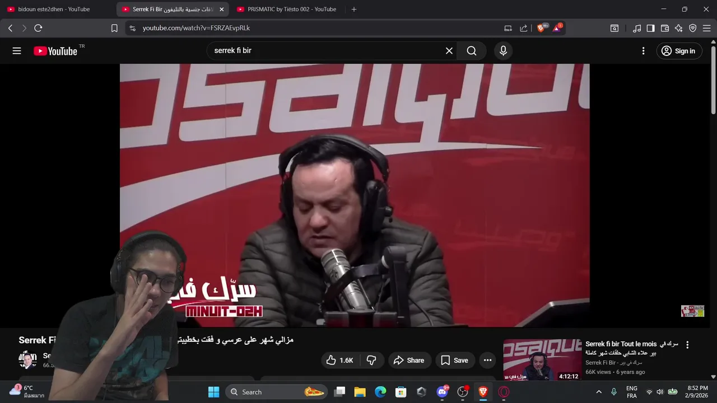Screen dimensions: 717x403
Task: Go to the YouTube home logo
Action: tap(55, 51)
